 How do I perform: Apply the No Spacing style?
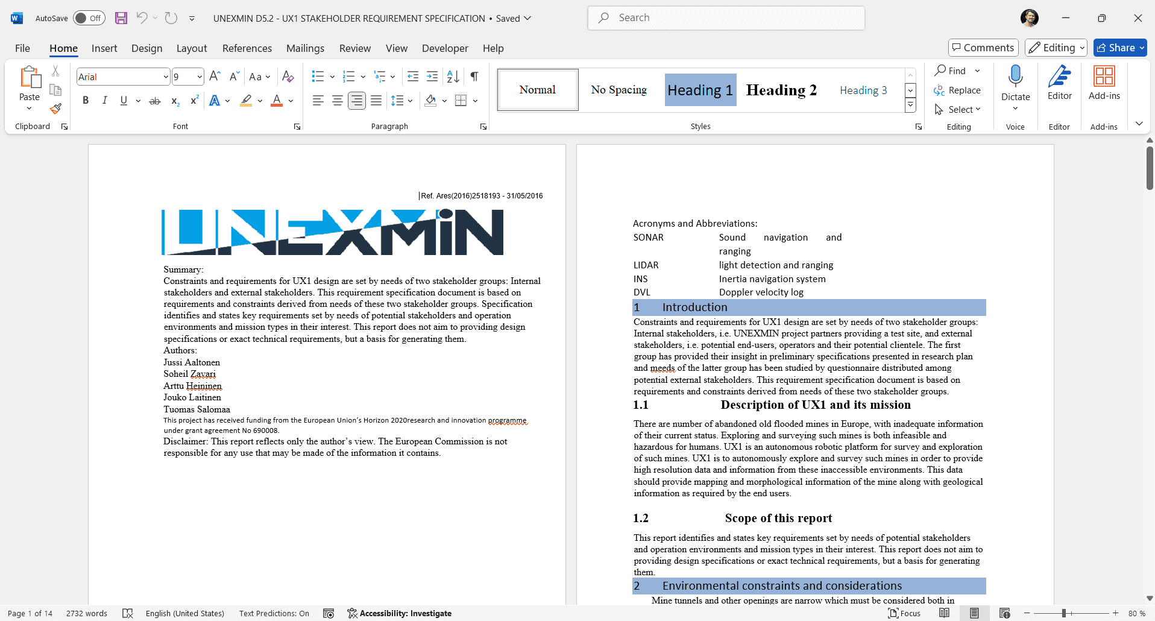pyautogui.click(x=619, y=90)
